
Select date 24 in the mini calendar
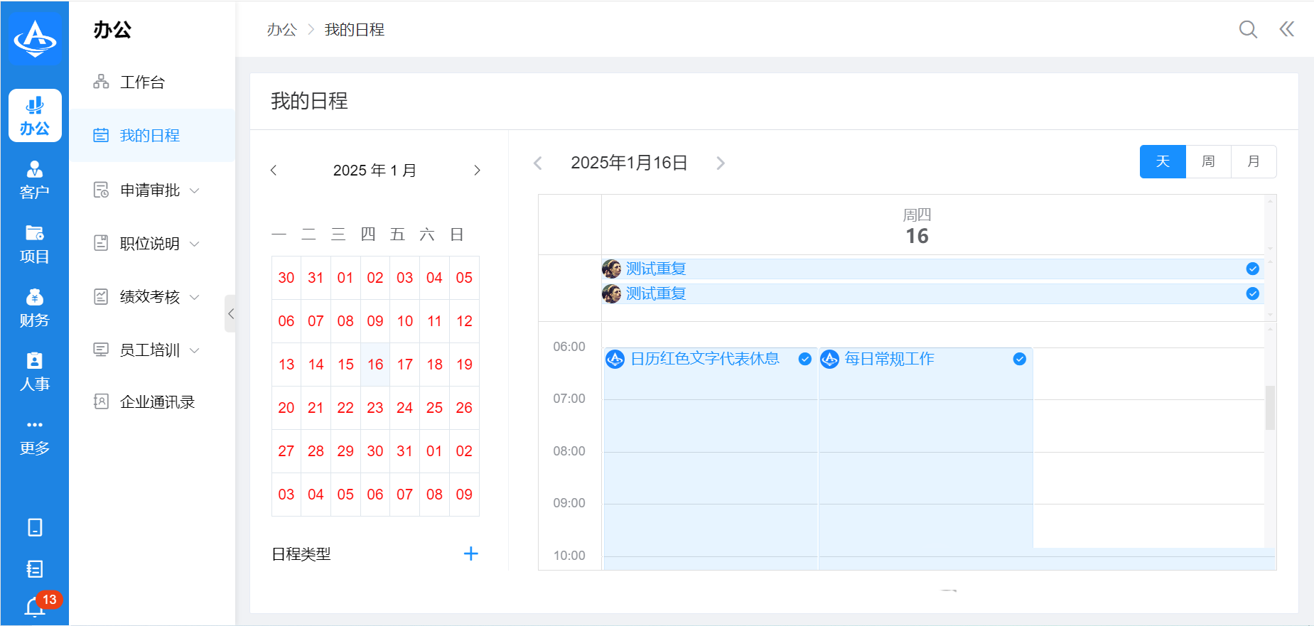(x=405, y=408)
